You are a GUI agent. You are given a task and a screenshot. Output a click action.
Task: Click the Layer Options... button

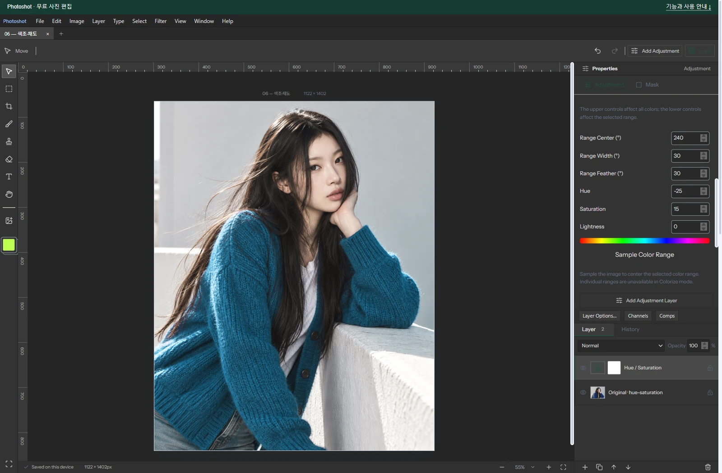(x=599, y=316)
